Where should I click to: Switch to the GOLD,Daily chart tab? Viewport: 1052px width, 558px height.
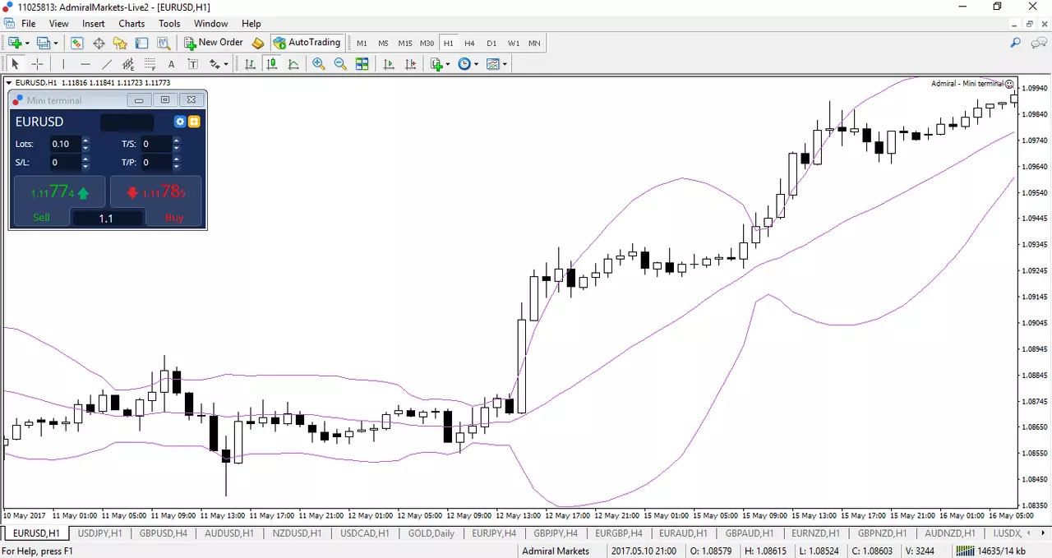[431, 533]
